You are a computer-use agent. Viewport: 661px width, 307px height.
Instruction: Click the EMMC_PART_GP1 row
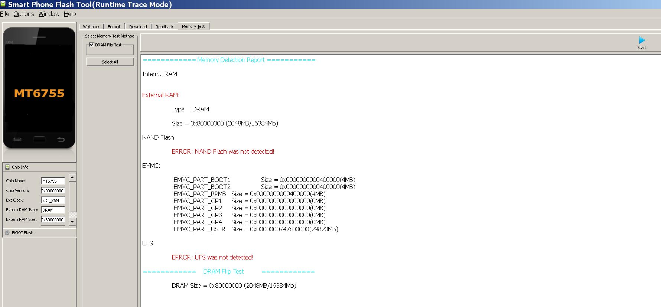pos(250,201)
